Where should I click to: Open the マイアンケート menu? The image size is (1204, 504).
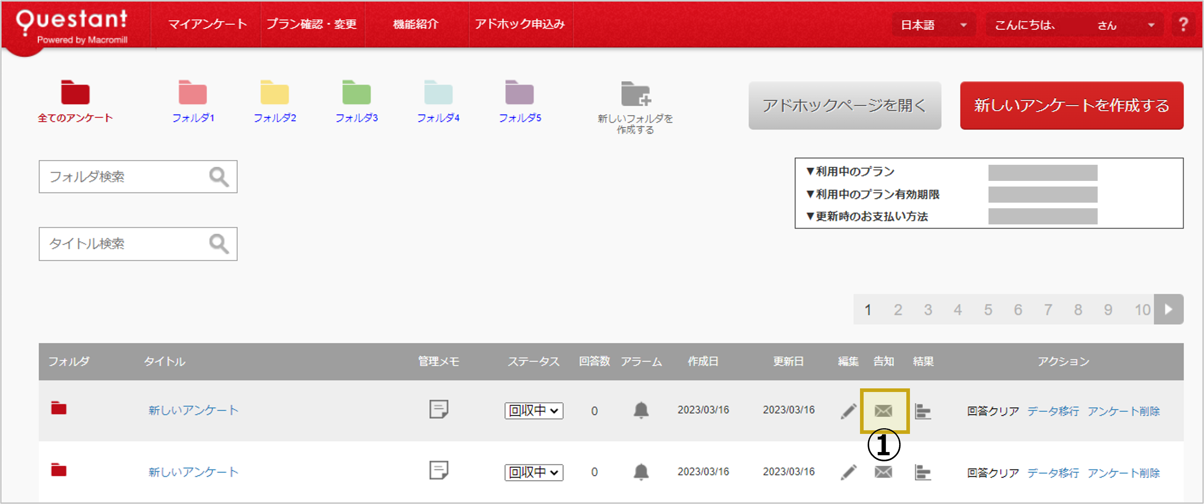tap(207, 24)
